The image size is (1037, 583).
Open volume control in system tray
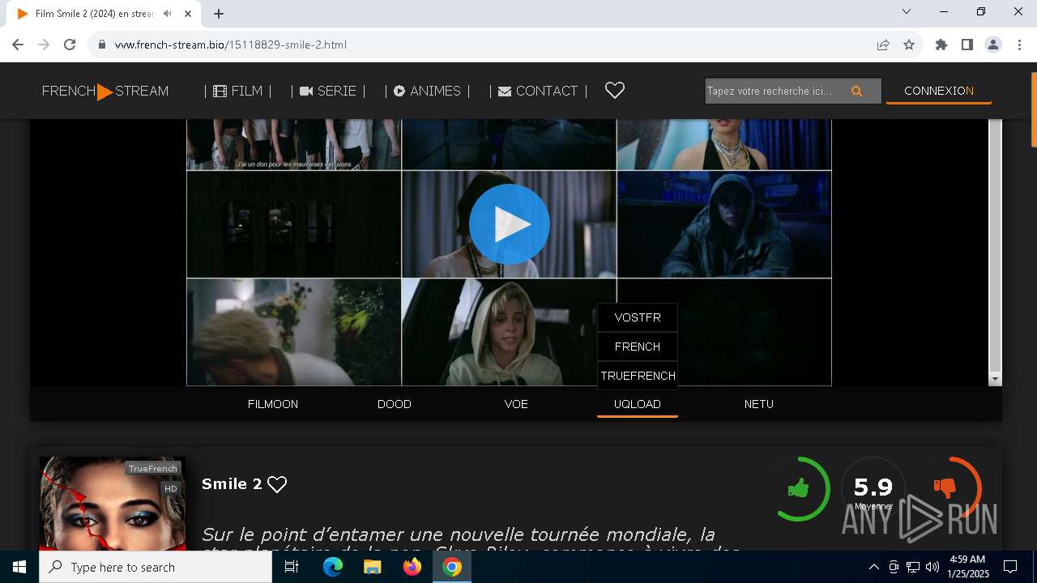click(x=932, y=567)
